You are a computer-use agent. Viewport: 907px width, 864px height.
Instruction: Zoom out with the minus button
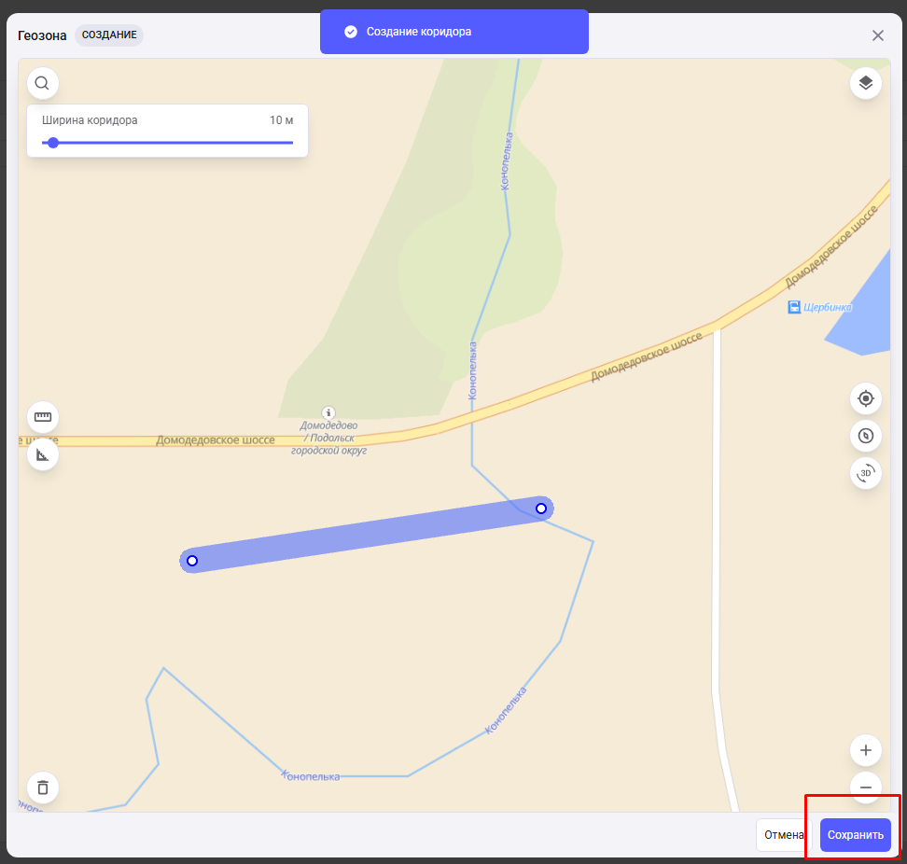tap(865, 787)
